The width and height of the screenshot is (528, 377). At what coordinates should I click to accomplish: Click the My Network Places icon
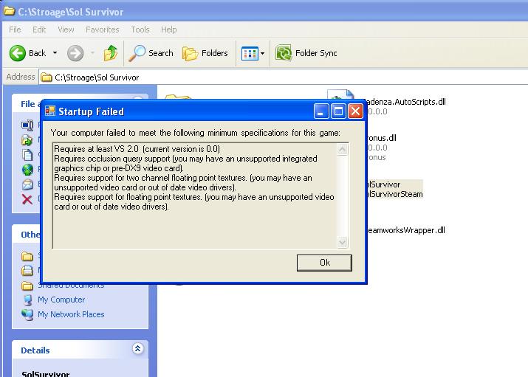(x=27, y=314)
